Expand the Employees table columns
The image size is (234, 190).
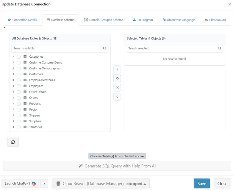(x=13, y=86)
